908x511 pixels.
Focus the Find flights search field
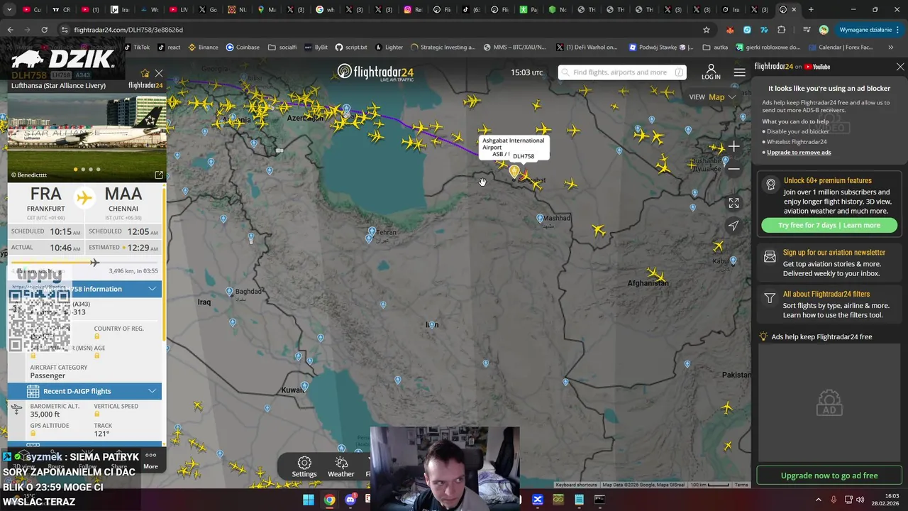point(622,72)
